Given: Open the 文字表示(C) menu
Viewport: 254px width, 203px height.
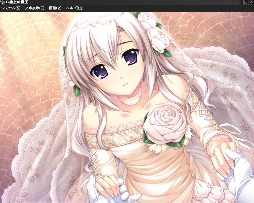Looking at the screenshot, I should [x=35, y=8].
